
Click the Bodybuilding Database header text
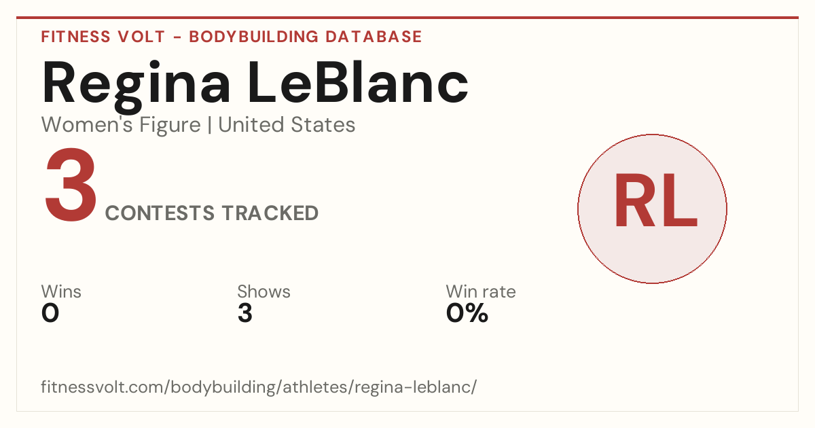tap(306, 37)
